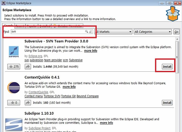Click the Tortoise Git tag
The width and height of the screenshot is (182, 132).
coord(68,96)
